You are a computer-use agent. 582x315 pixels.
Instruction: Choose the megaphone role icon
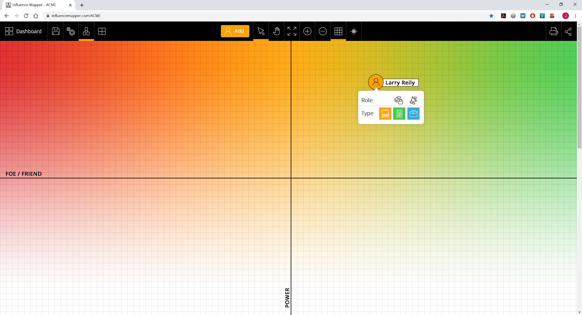click(413, 100)
